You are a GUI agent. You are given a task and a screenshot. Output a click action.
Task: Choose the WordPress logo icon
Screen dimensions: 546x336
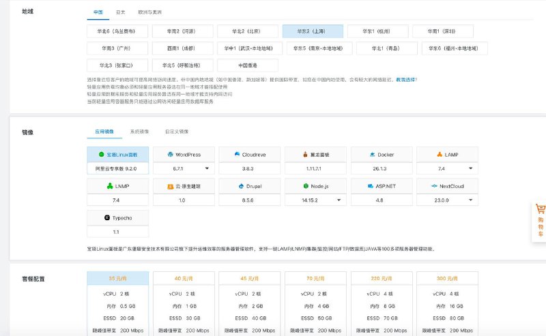tap(170, 155)
